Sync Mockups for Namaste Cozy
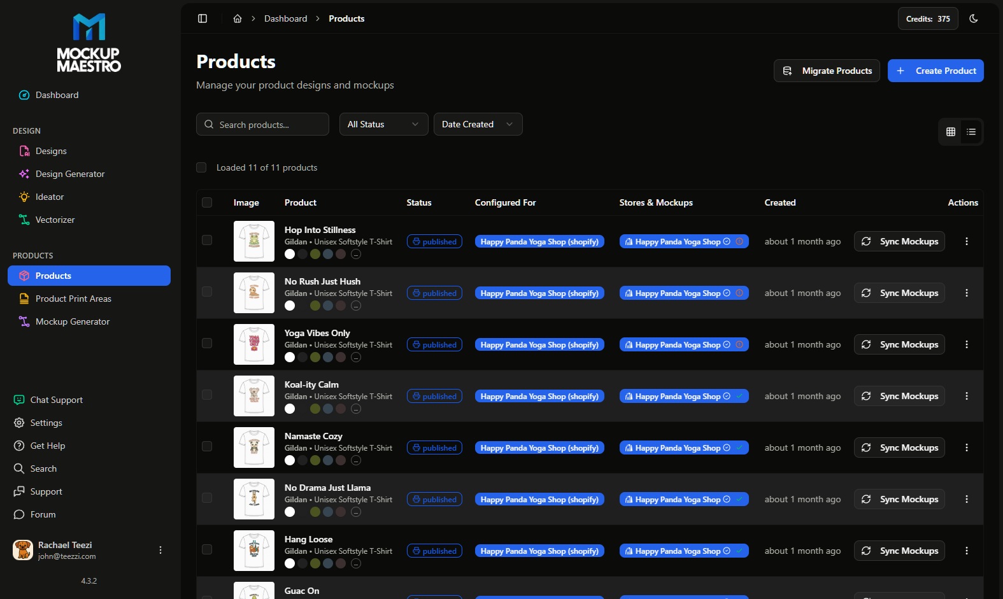Image resolution: width=1003 pixels, height=599 pixels. (x=899, y=447)
